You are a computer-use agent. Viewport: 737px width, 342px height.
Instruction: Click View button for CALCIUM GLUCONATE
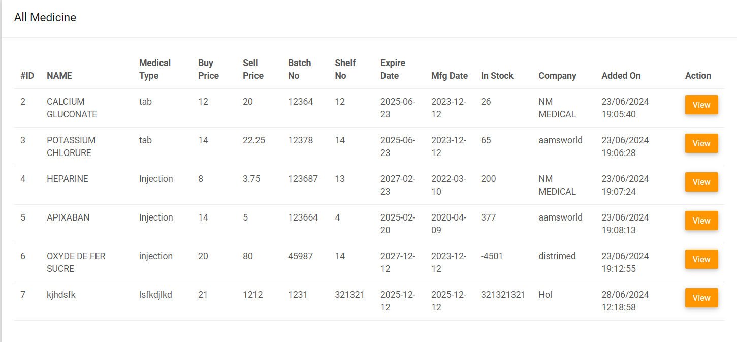(701, 105)
